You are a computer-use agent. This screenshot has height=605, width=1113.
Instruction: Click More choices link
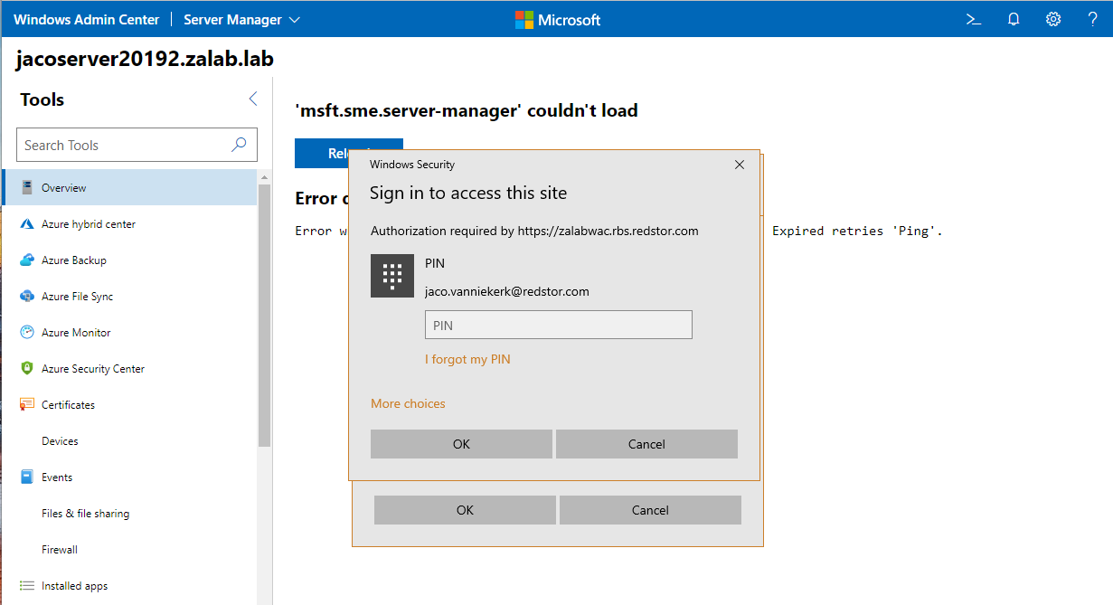[408, 403]
